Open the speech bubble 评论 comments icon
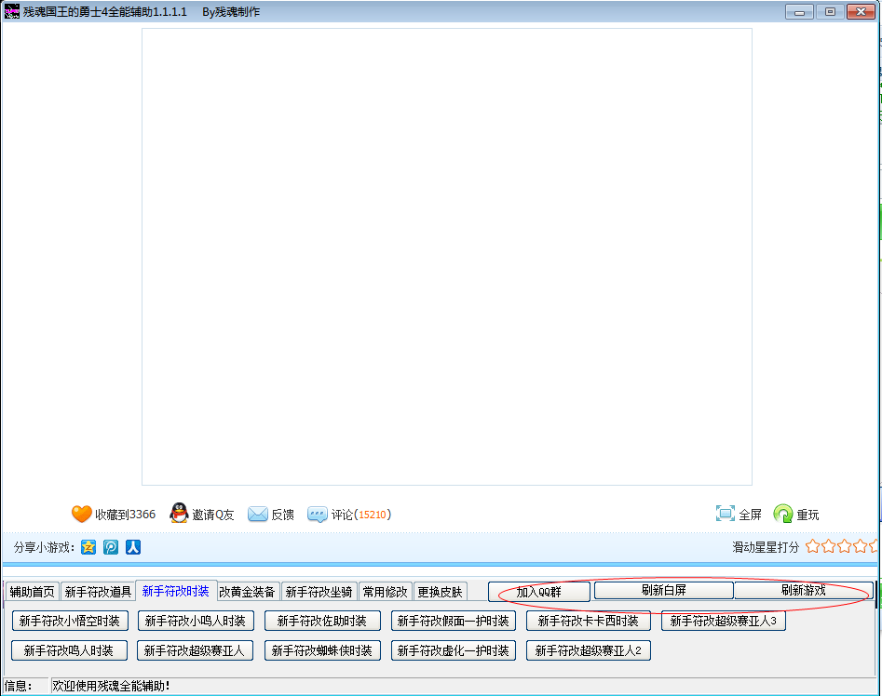 (x=318, y=515)
